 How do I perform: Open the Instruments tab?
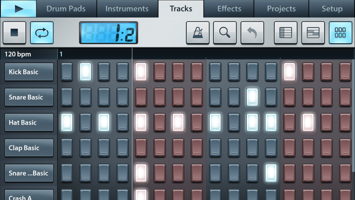[127, 9]
